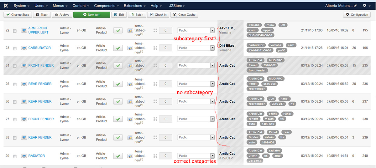This screenshot has width=376, height=168.
Task: Click the Batch button
Action: [137, 15]
